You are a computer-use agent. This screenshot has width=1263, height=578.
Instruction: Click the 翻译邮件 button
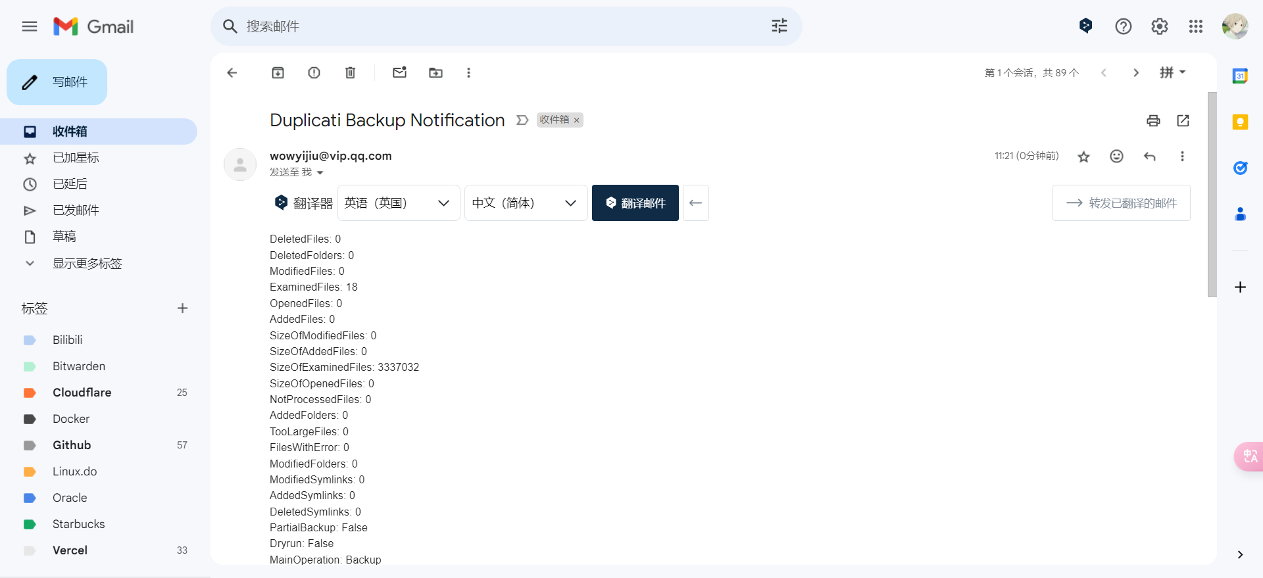[635, 203]
